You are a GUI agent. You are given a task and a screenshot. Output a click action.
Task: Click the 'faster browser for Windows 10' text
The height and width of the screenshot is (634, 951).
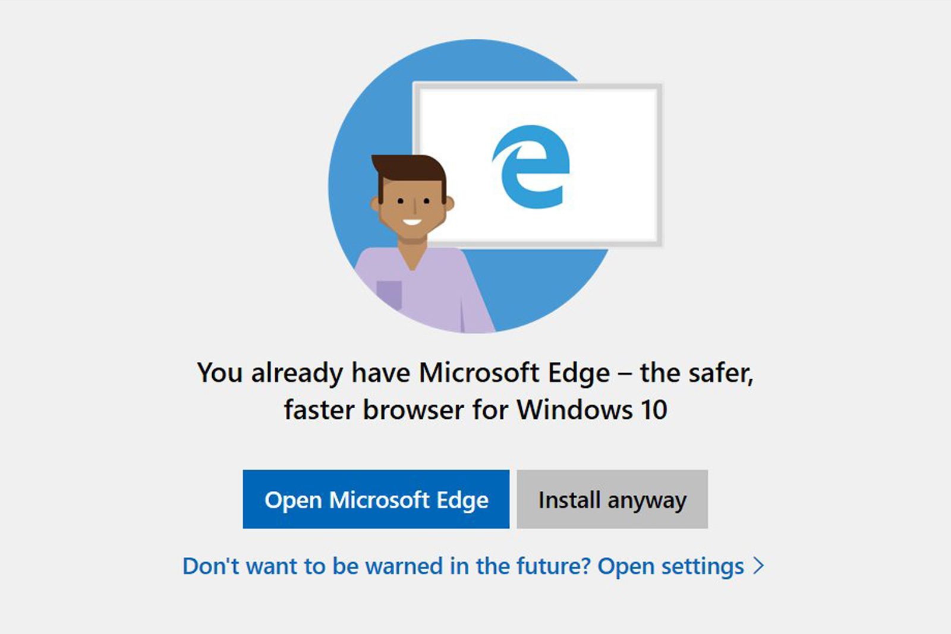[x=475, y=409]
